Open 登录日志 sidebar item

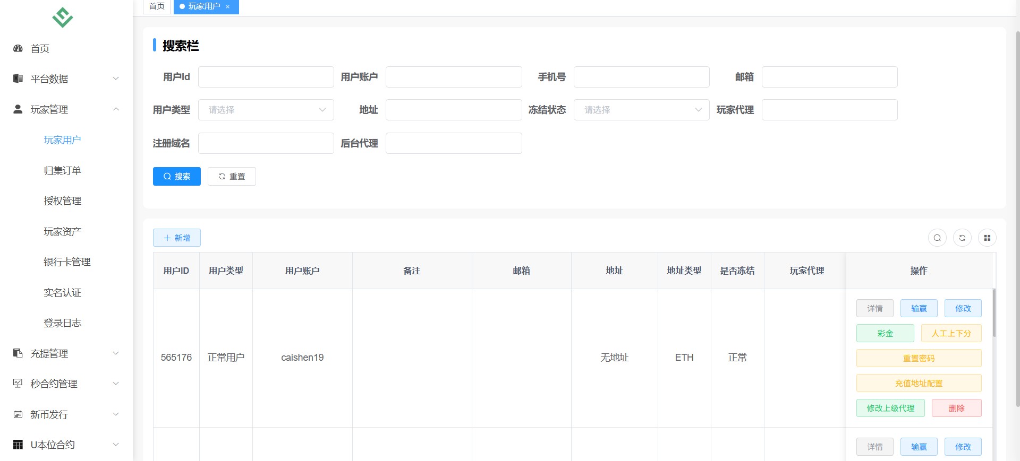(x=62, y=323)
